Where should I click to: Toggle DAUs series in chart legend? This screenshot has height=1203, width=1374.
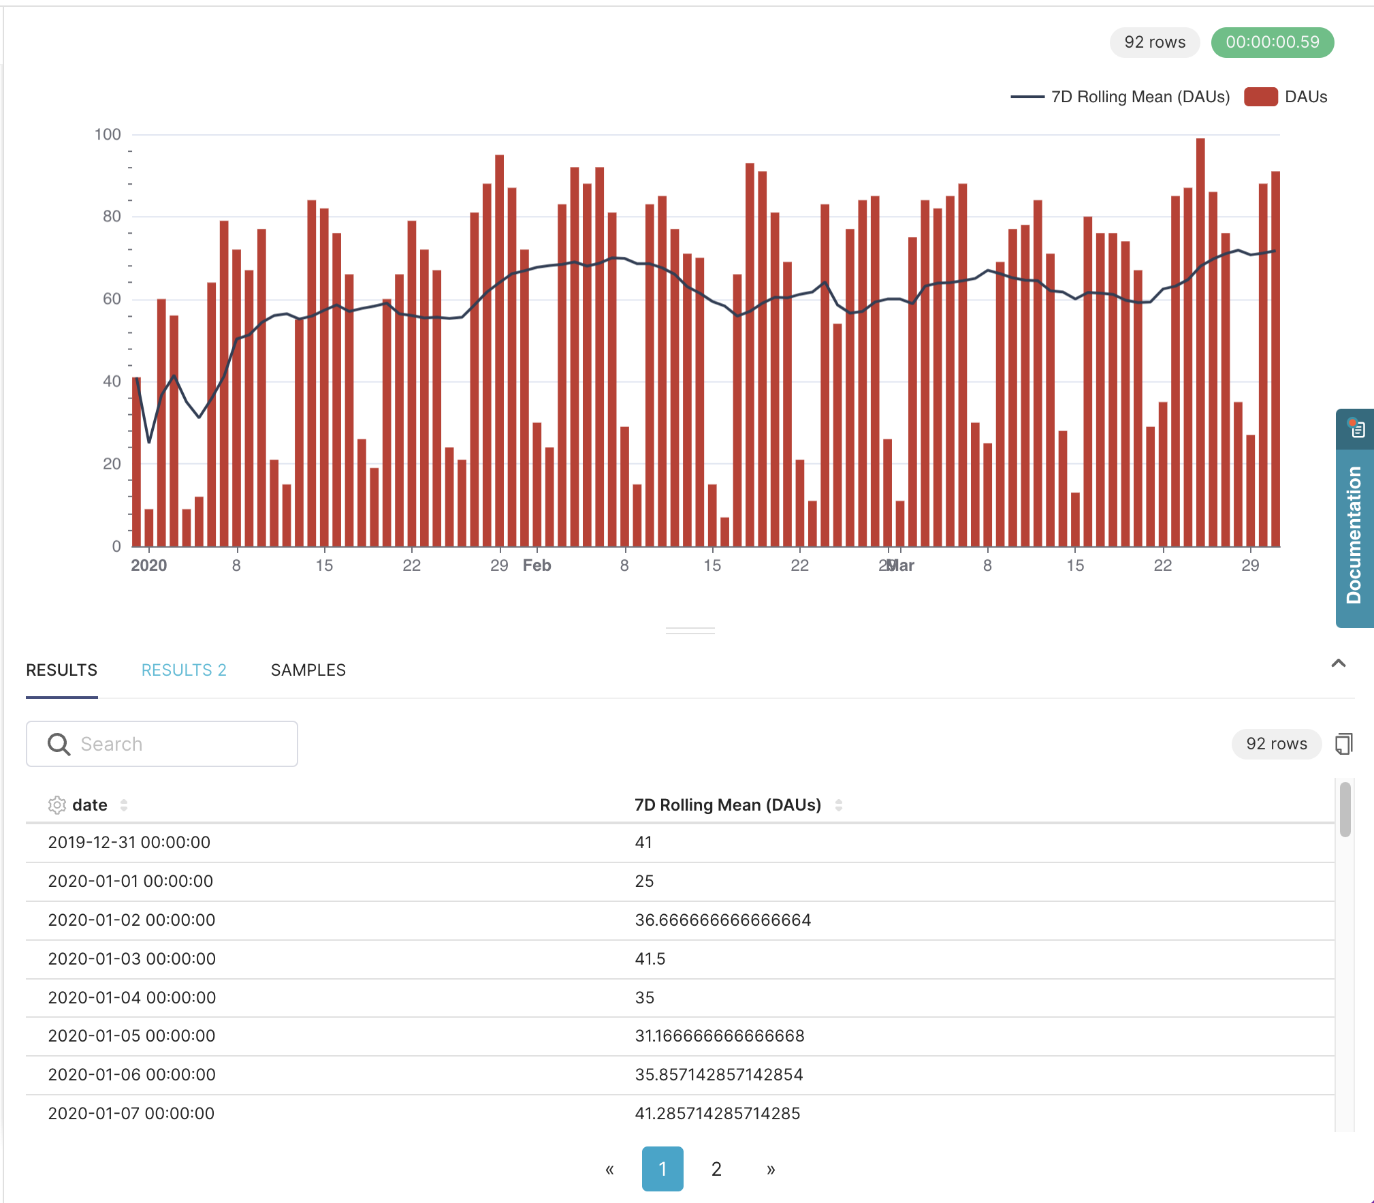point(1305,97)
